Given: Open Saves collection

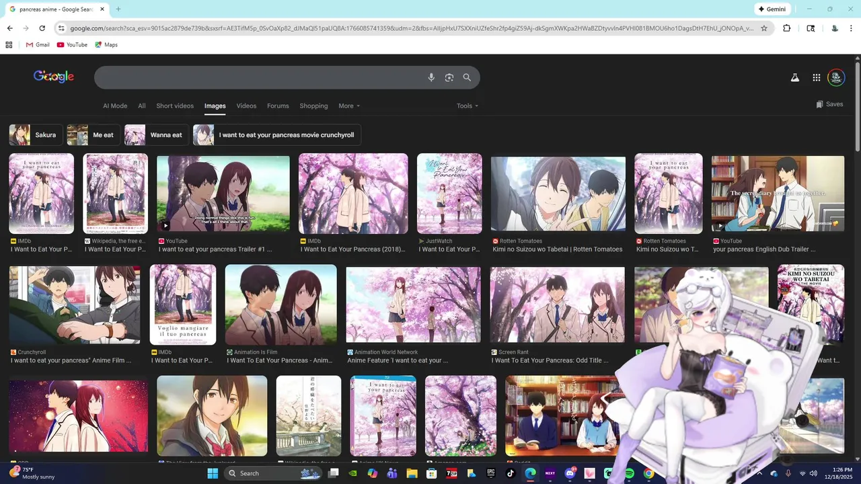Looking at the screenshot, I should 829,104.
